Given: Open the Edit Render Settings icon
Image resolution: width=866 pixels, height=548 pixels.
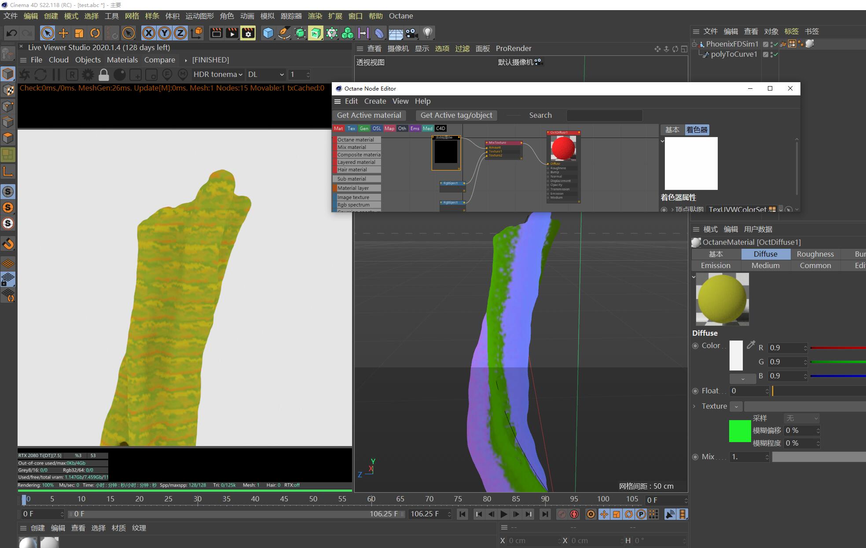Looking at the screenshot, I should coord(248,33).
